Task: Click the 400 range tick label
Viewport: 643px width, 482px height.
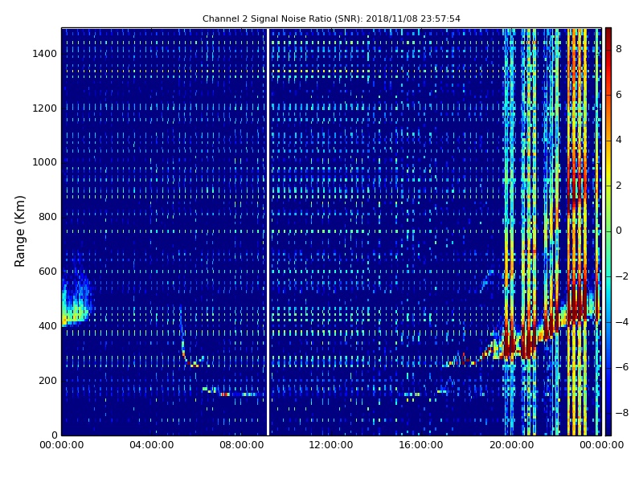Action: 47,326
